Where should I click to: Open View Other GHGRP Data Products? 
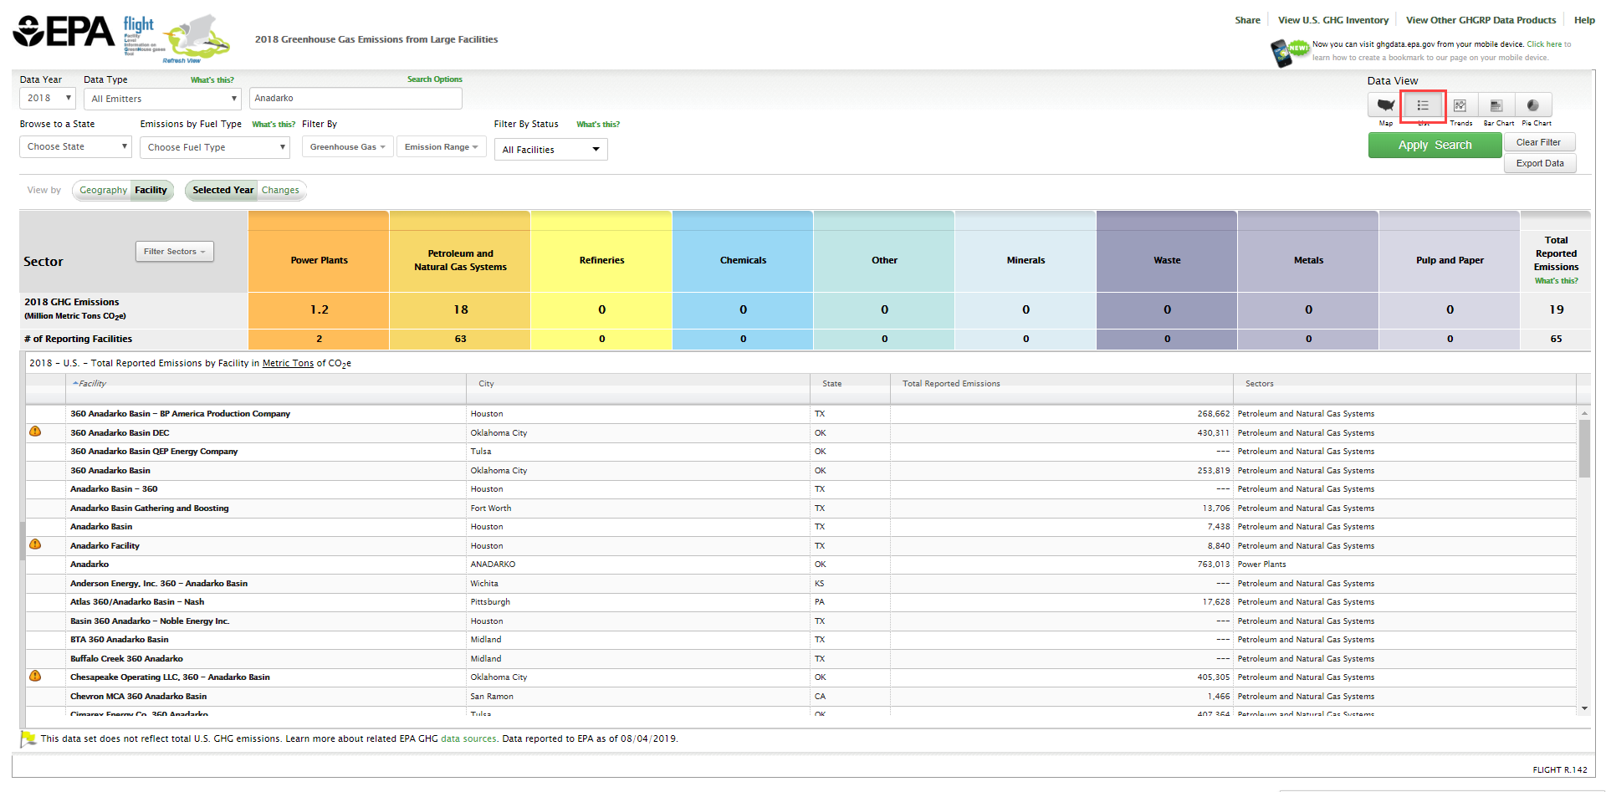[x=1481, y=20]
